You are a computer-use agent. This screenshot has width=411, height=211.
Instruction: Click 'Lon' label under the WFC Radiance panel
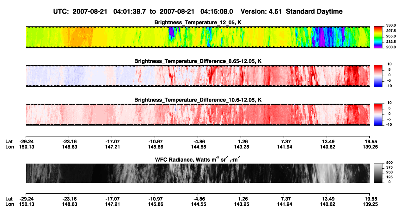pos(9,204)
